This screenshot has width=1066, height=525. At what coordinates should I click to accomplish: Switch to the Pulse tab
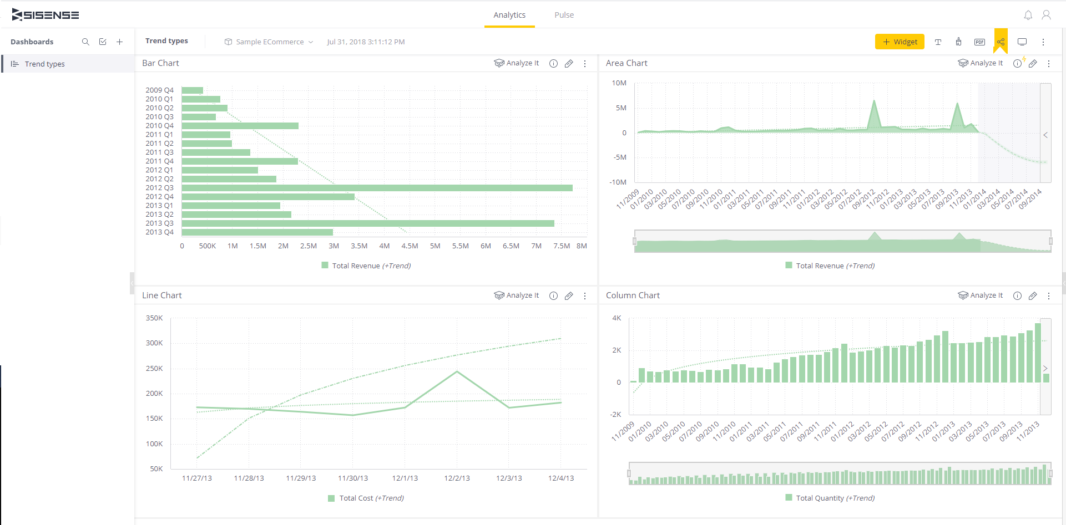click(x=564, y=15)
